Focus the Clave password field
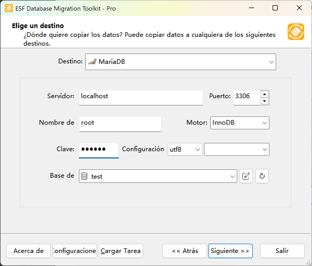 [99, 150]
